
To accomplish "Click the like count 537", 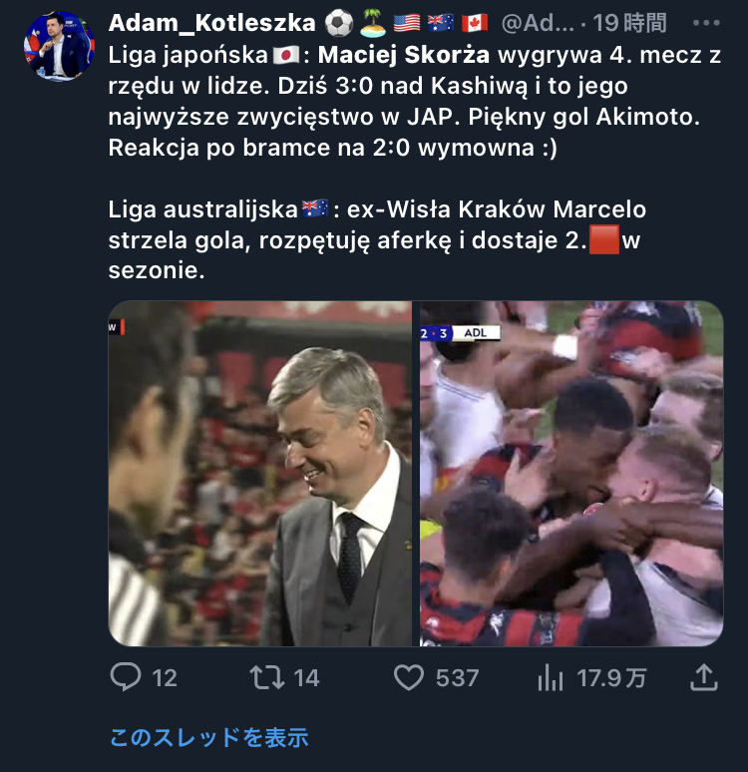I will point(457,678).
